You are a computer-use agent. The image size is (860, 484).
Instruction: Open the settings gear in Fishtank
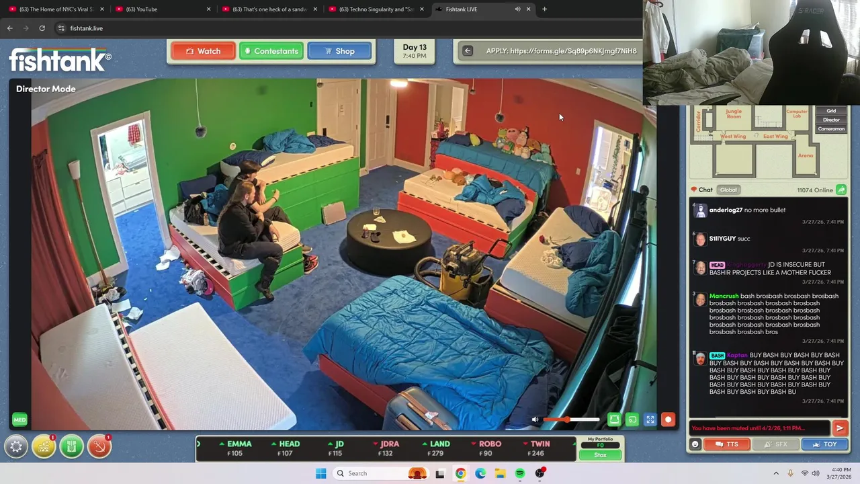point(16,446)
